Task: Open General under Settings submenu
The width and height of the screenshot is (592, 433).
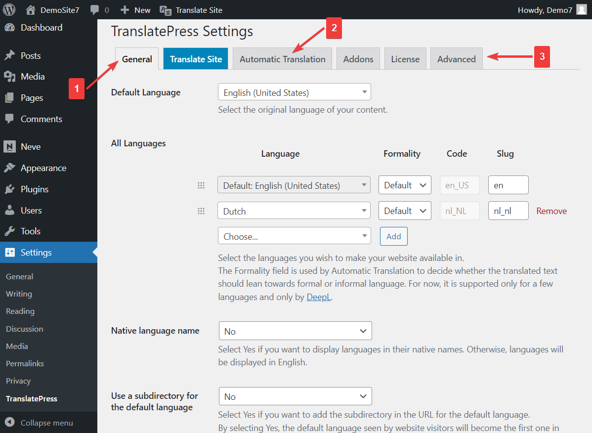Action: (20, 276)
